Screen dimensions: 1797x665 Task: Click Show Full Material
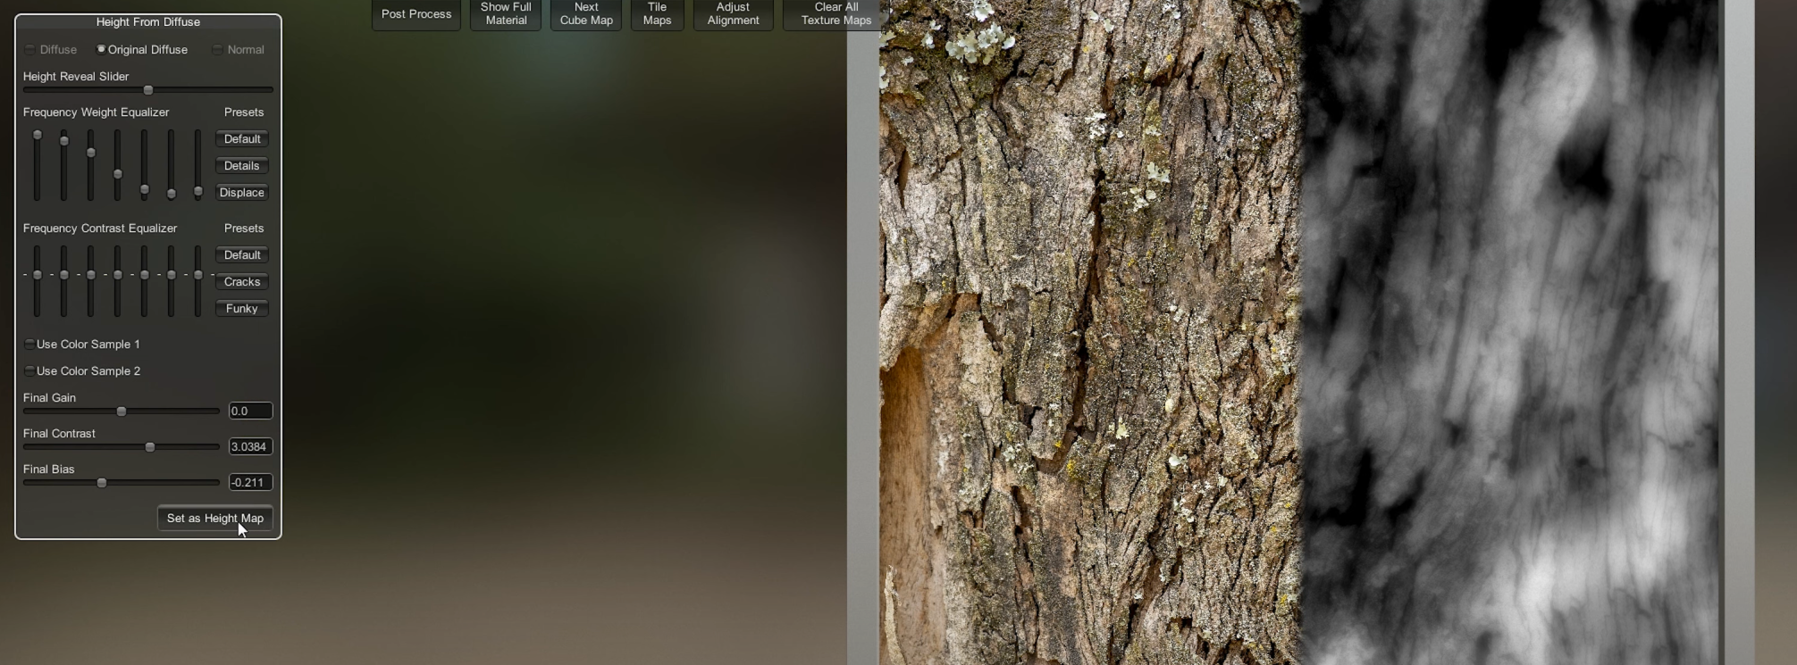(x=506, y=14)
